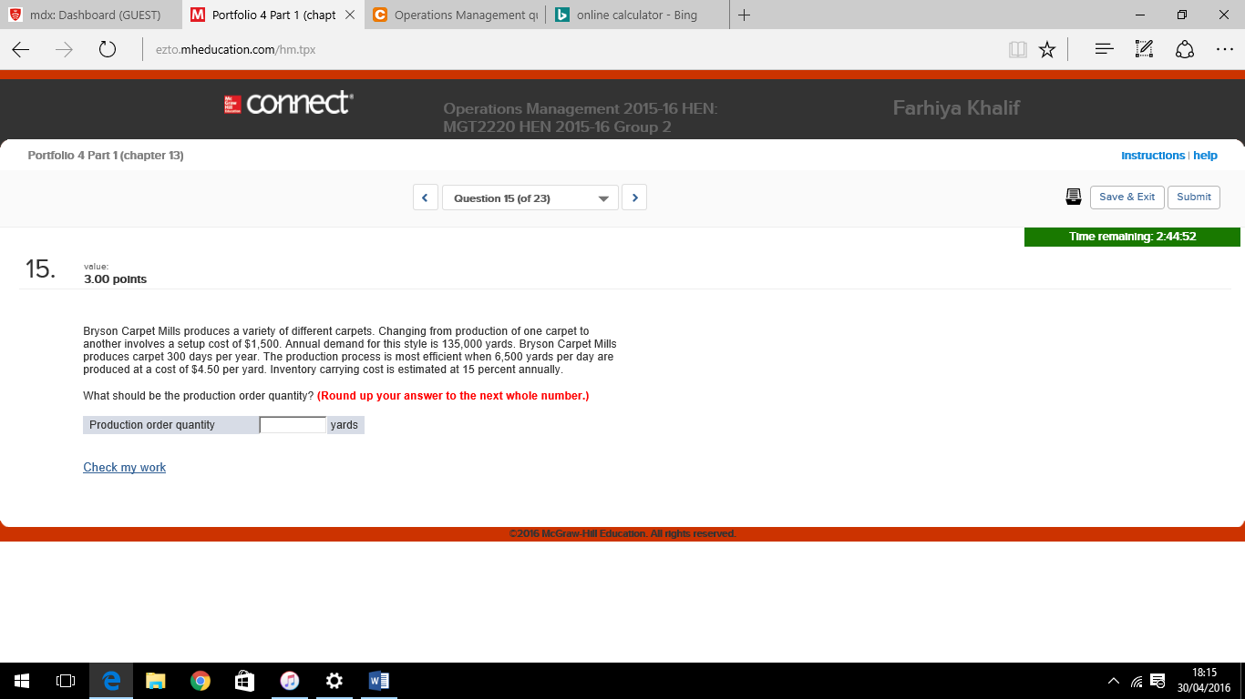Click the question number '15.'
The image size is (1245, 699).
coord(40,268)
